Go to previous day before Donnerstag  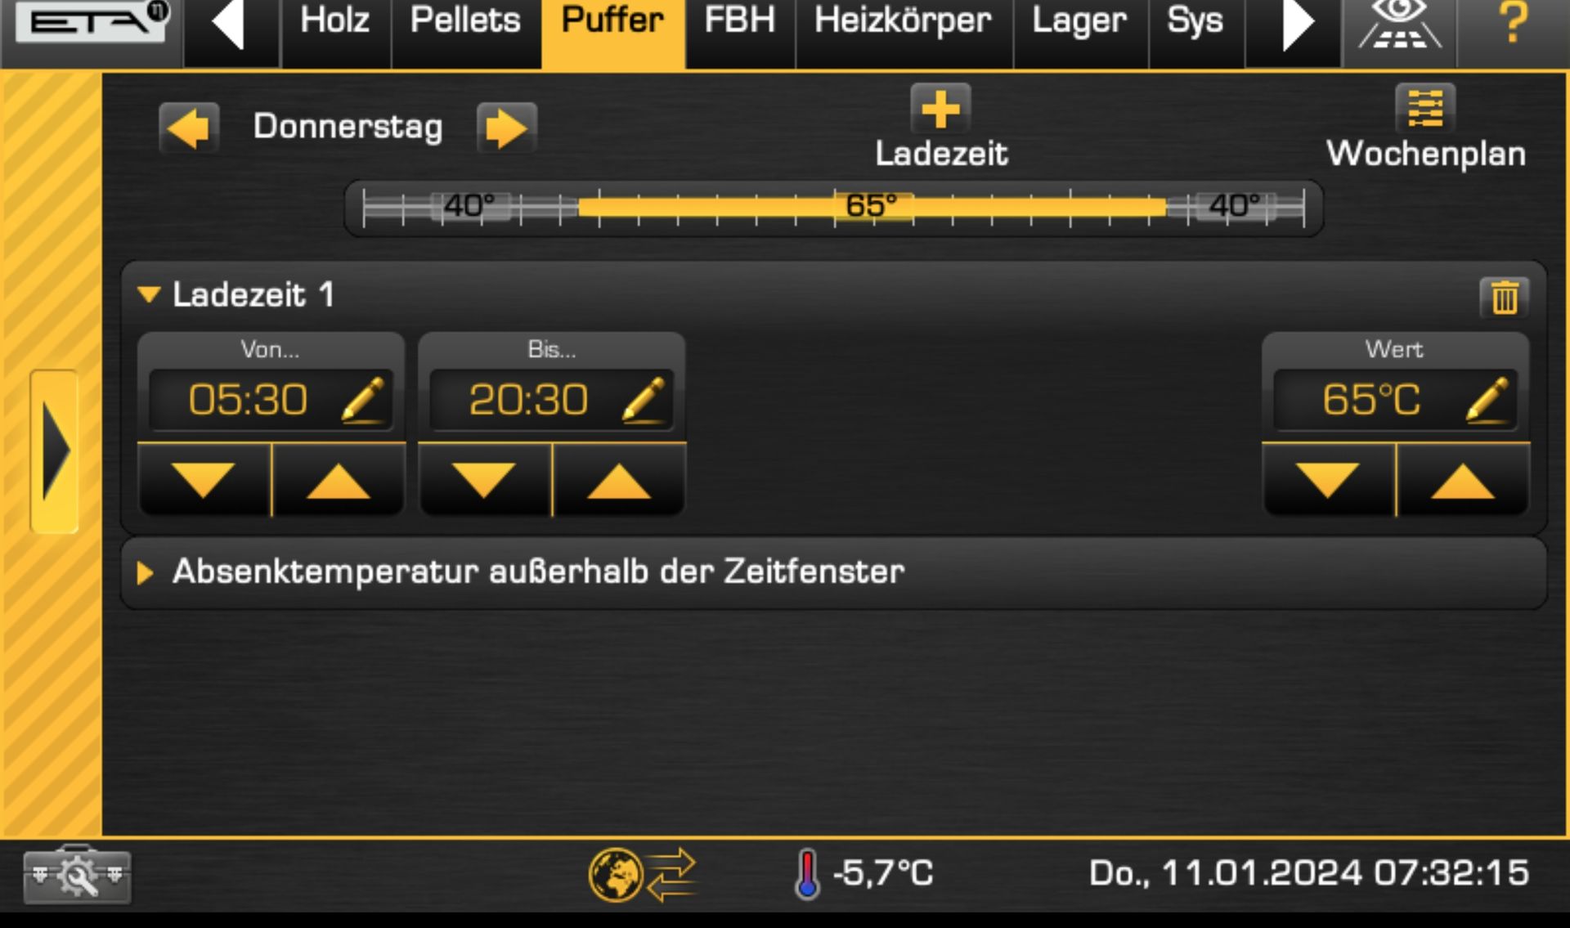pos(189,128)
